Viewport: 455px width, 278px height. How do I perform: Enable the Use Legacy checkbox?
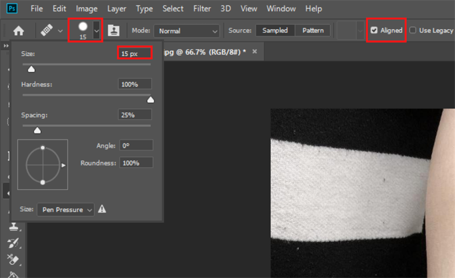click(413, 31)
